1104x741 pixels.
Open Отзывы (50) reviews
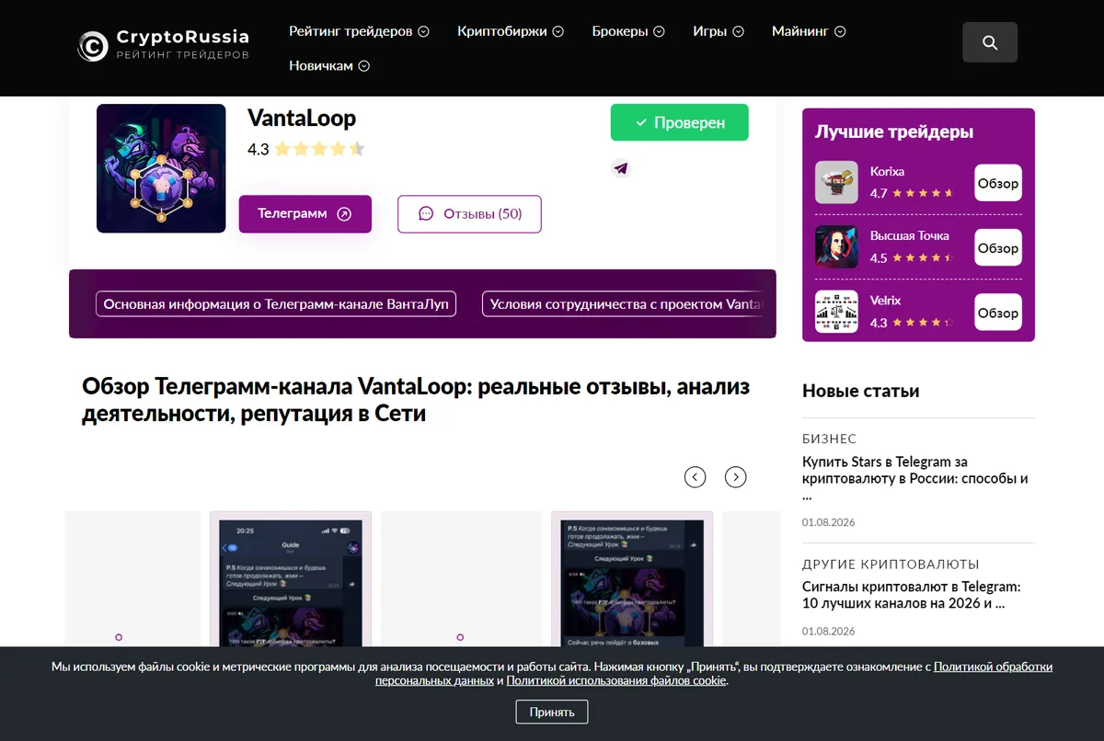pos(469,213)
